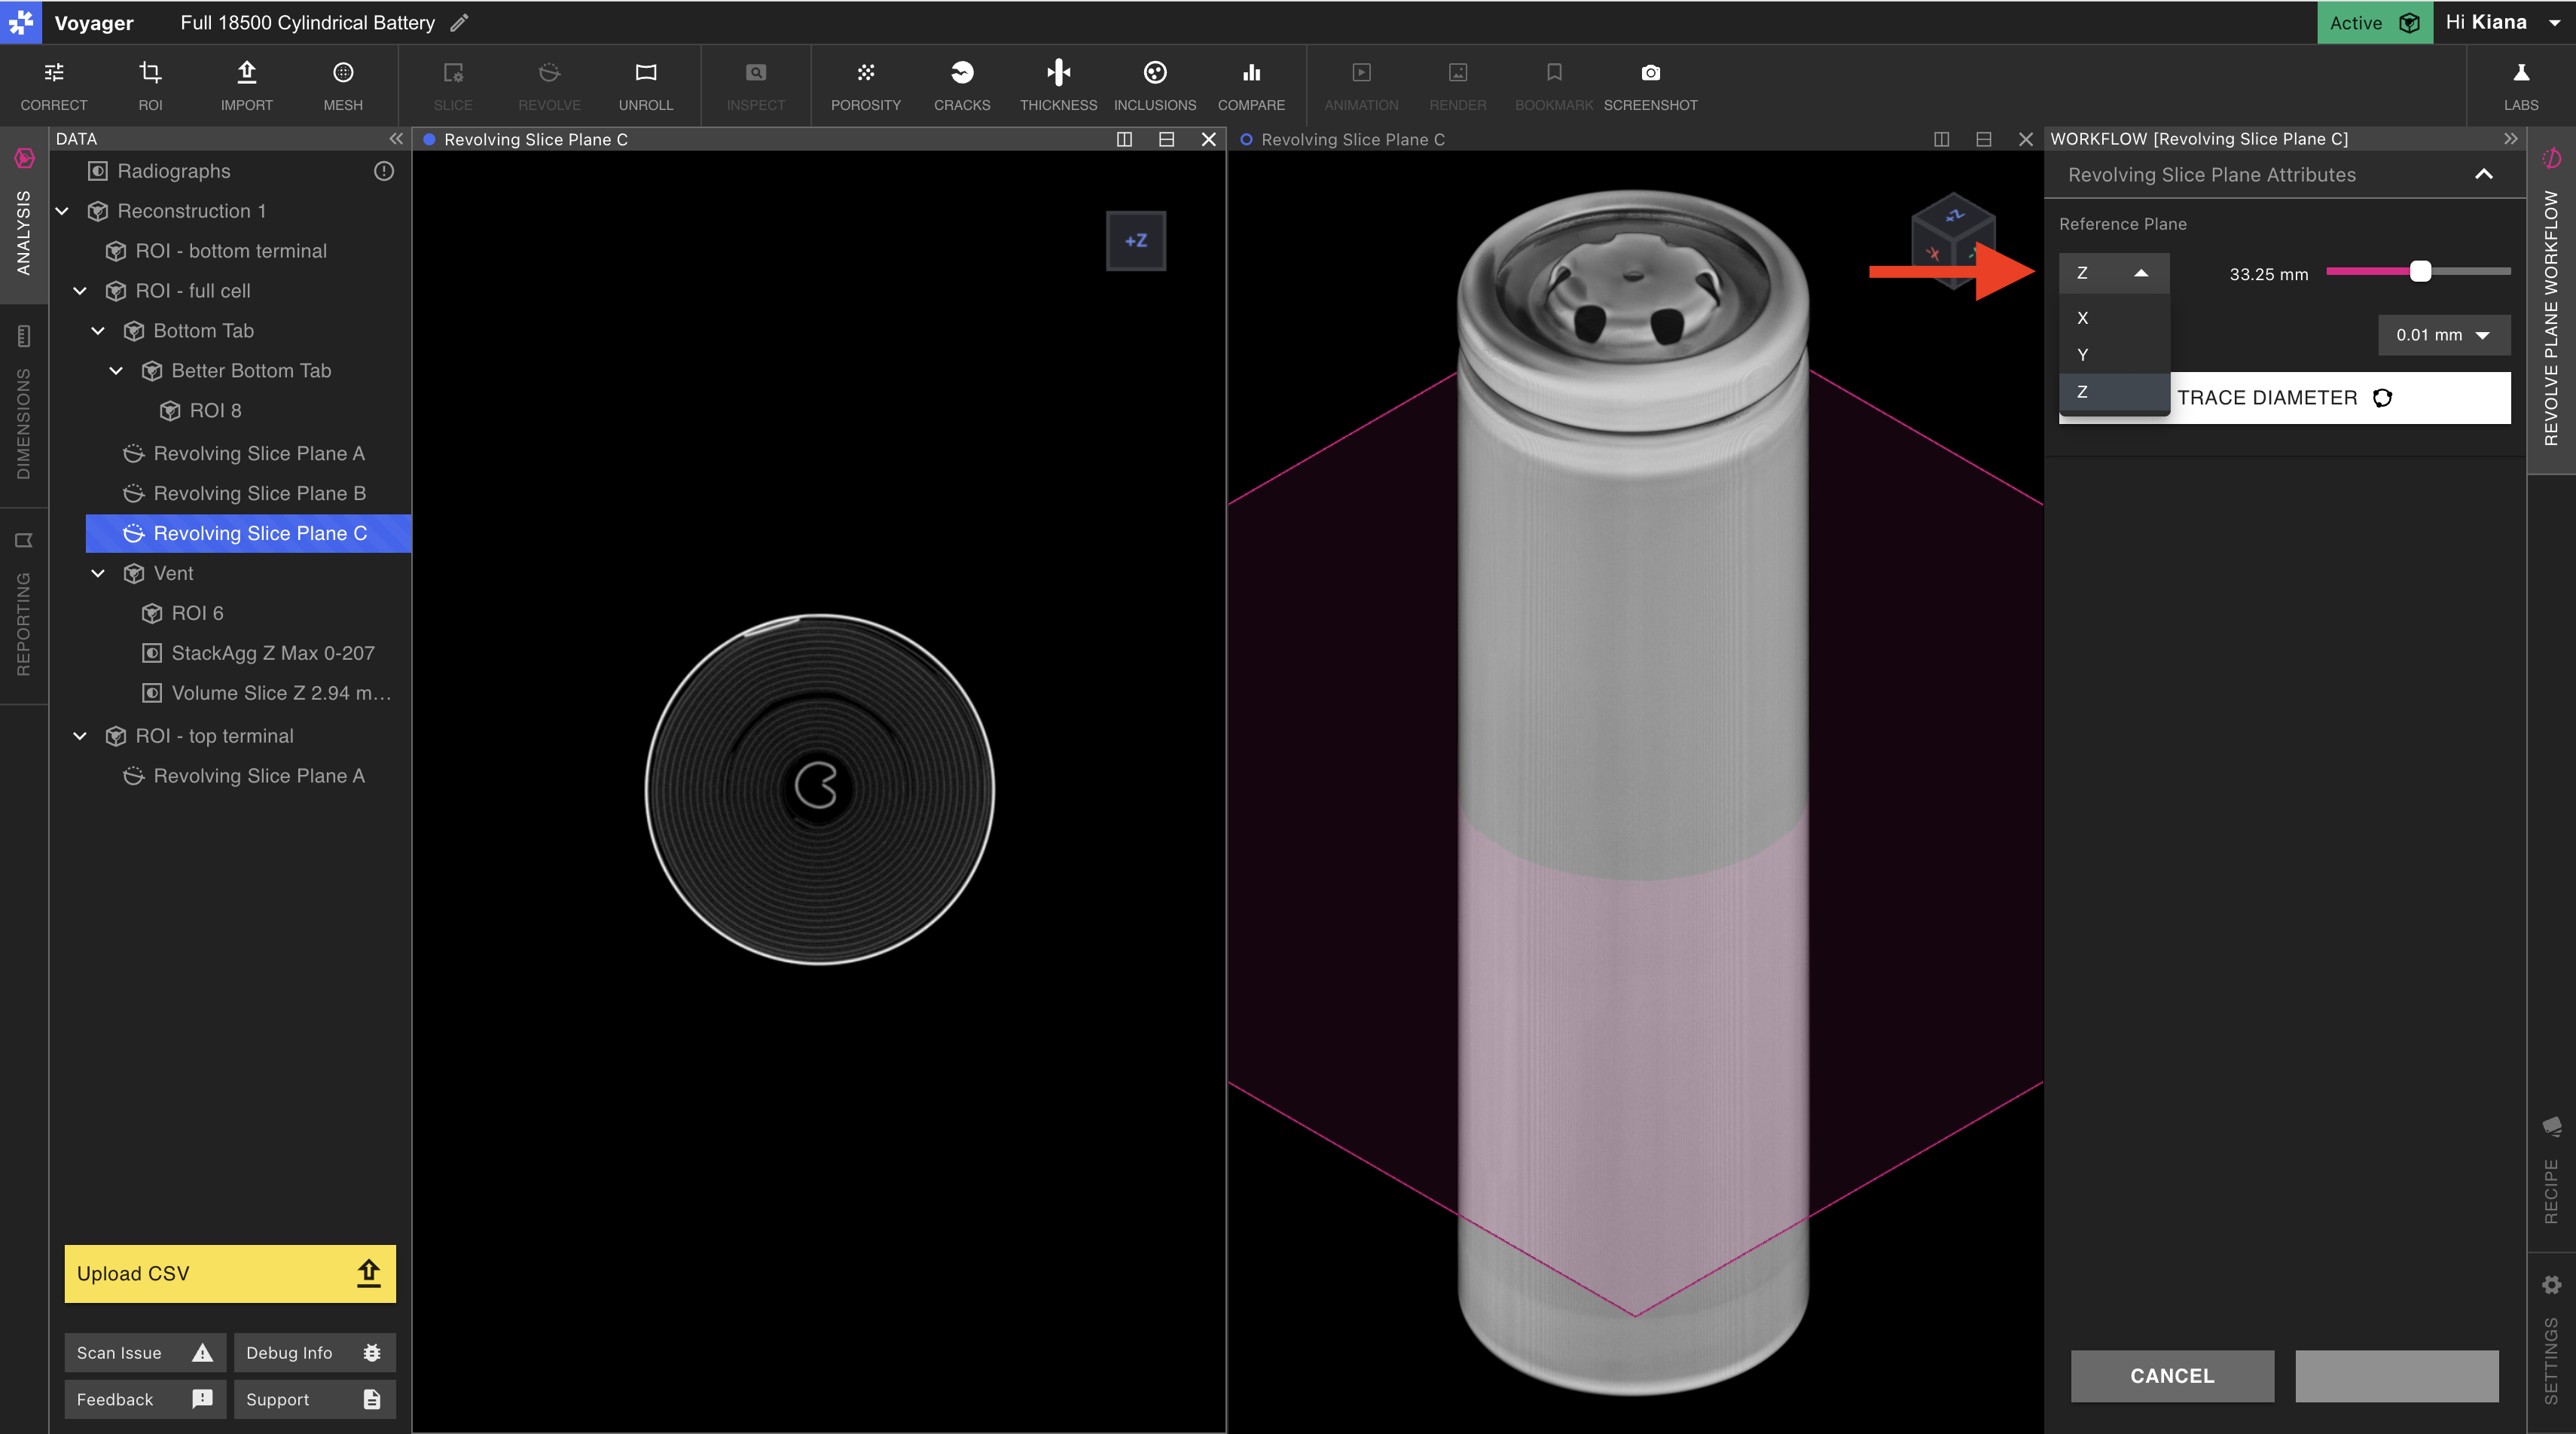Split left viewport horizontally
The width and height of the screenshot is (2576, 1434).
click(1166, 139)
